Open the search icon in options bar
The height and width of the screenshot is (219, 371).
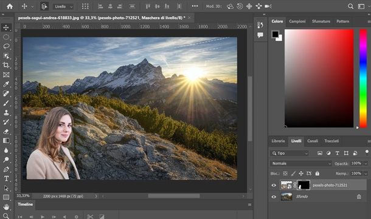coord(351,7)
